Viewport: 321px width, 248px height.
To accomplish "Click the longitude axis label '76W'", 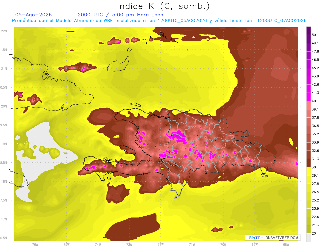I will [35, 245].
